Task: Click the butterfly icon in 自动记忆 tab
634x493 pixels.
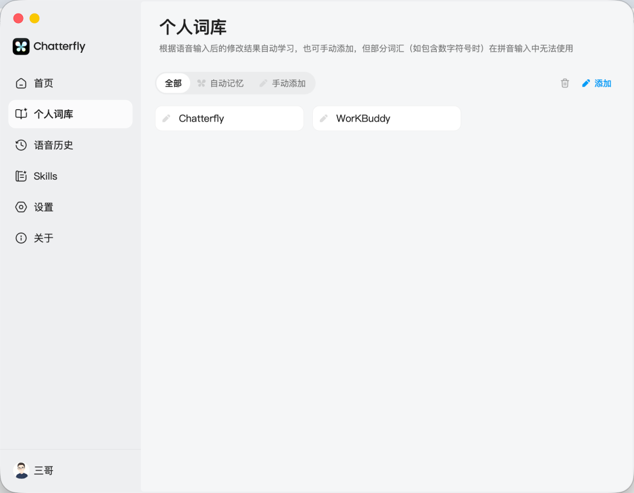Action: click(201, 83)
